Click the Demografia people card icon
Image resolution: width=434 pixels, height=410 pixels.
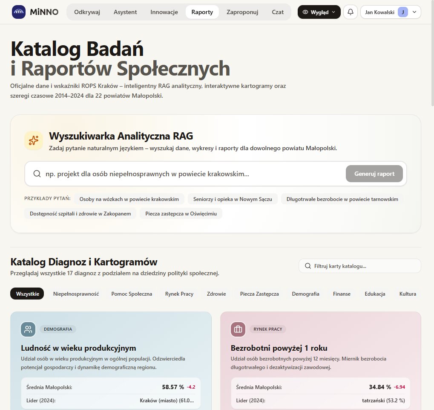[28, 329]
